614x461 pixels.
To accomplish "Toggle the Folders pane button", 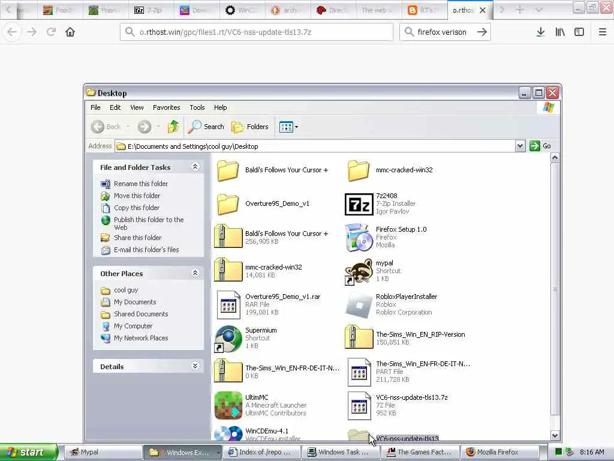I will point(250,127).
